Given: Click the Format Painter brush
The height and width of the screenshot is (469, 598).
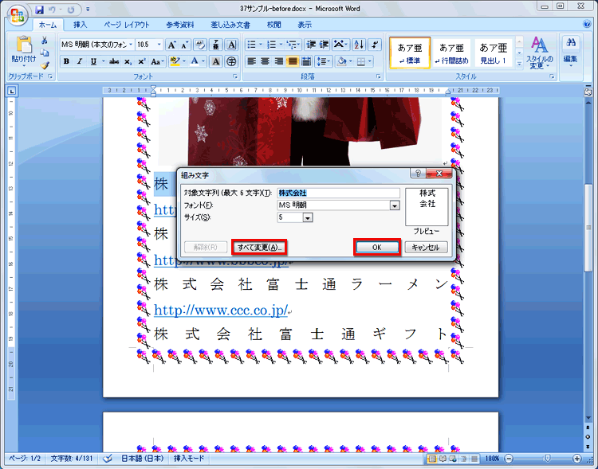Looking at the screenshot, I should point(45,65).
